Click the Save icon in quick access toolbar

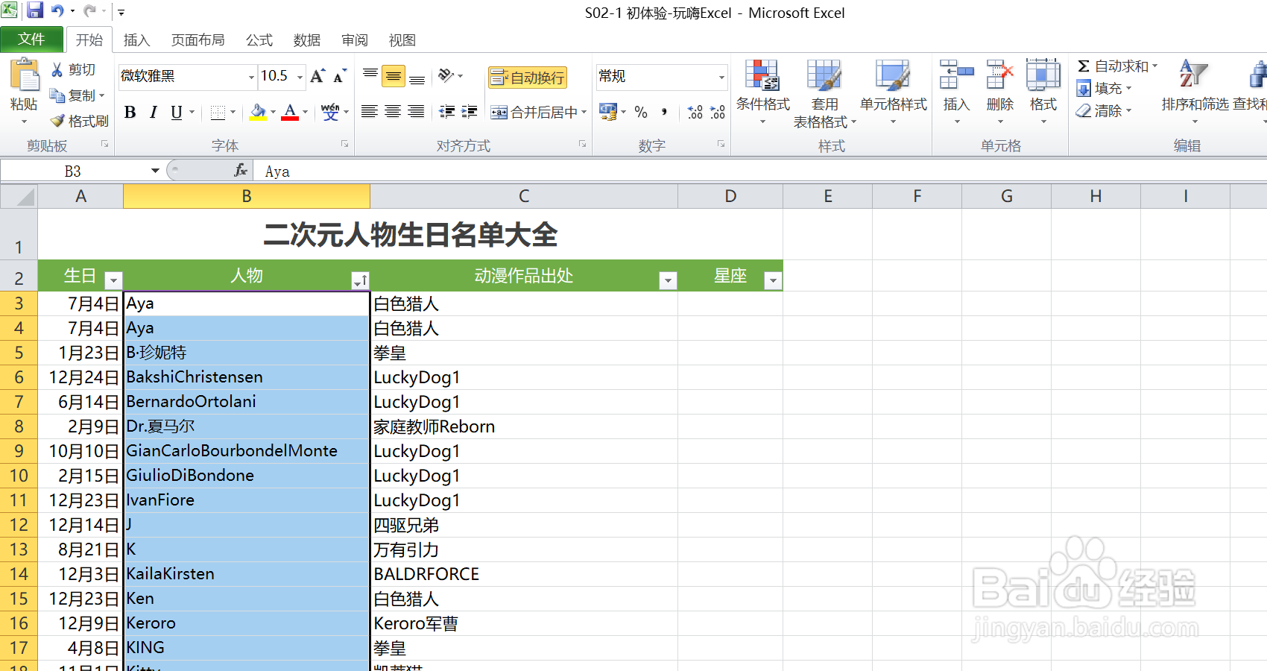point(34,11)
